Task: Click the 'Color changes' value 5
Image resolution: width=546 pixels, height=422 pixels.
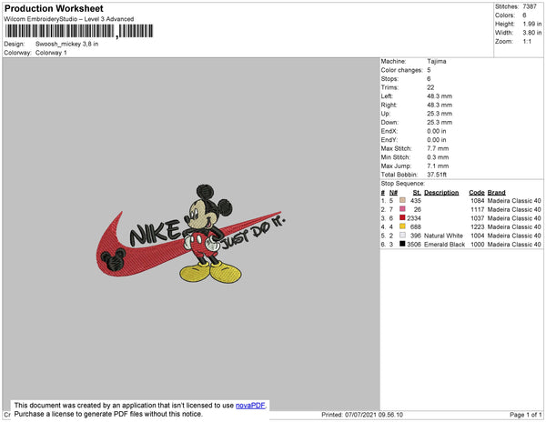Action: point(429,70)
